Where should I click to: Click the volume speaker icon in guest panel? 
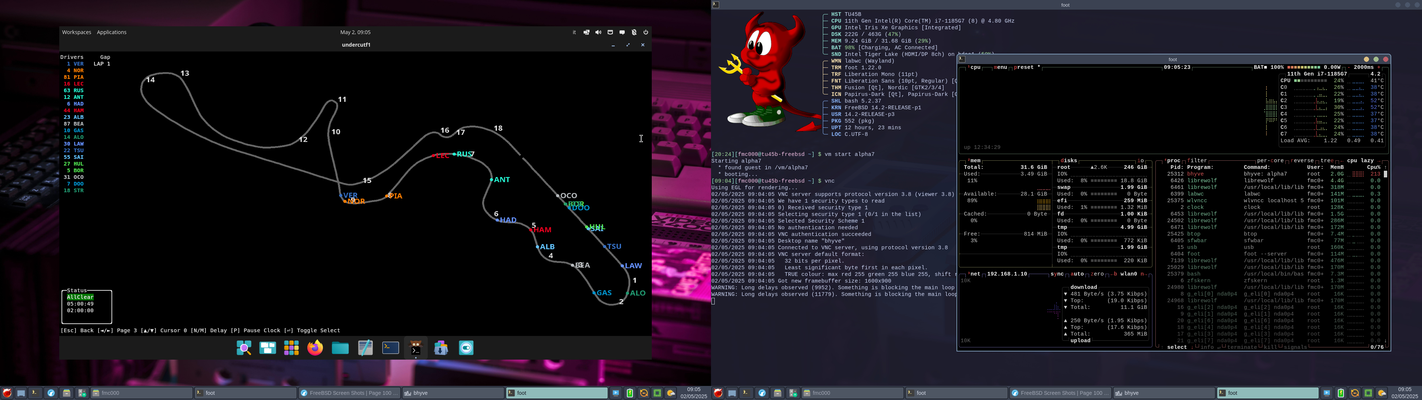coord(598,33)
